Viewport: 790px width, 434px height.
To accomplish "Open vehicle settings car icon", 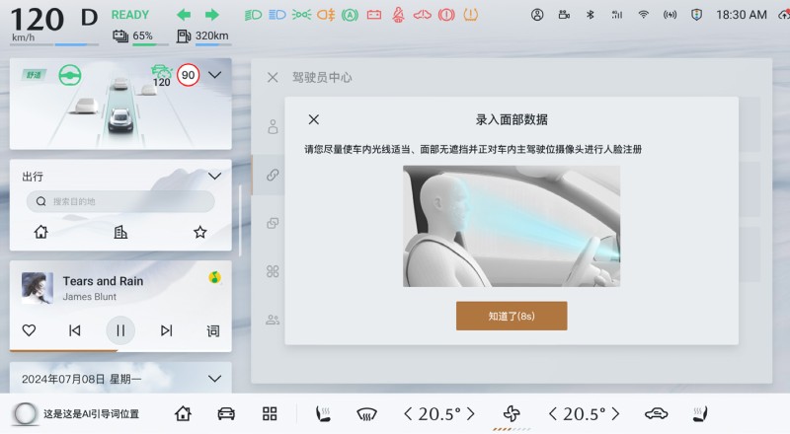I will pyautogui.click(x=226, y=414).
